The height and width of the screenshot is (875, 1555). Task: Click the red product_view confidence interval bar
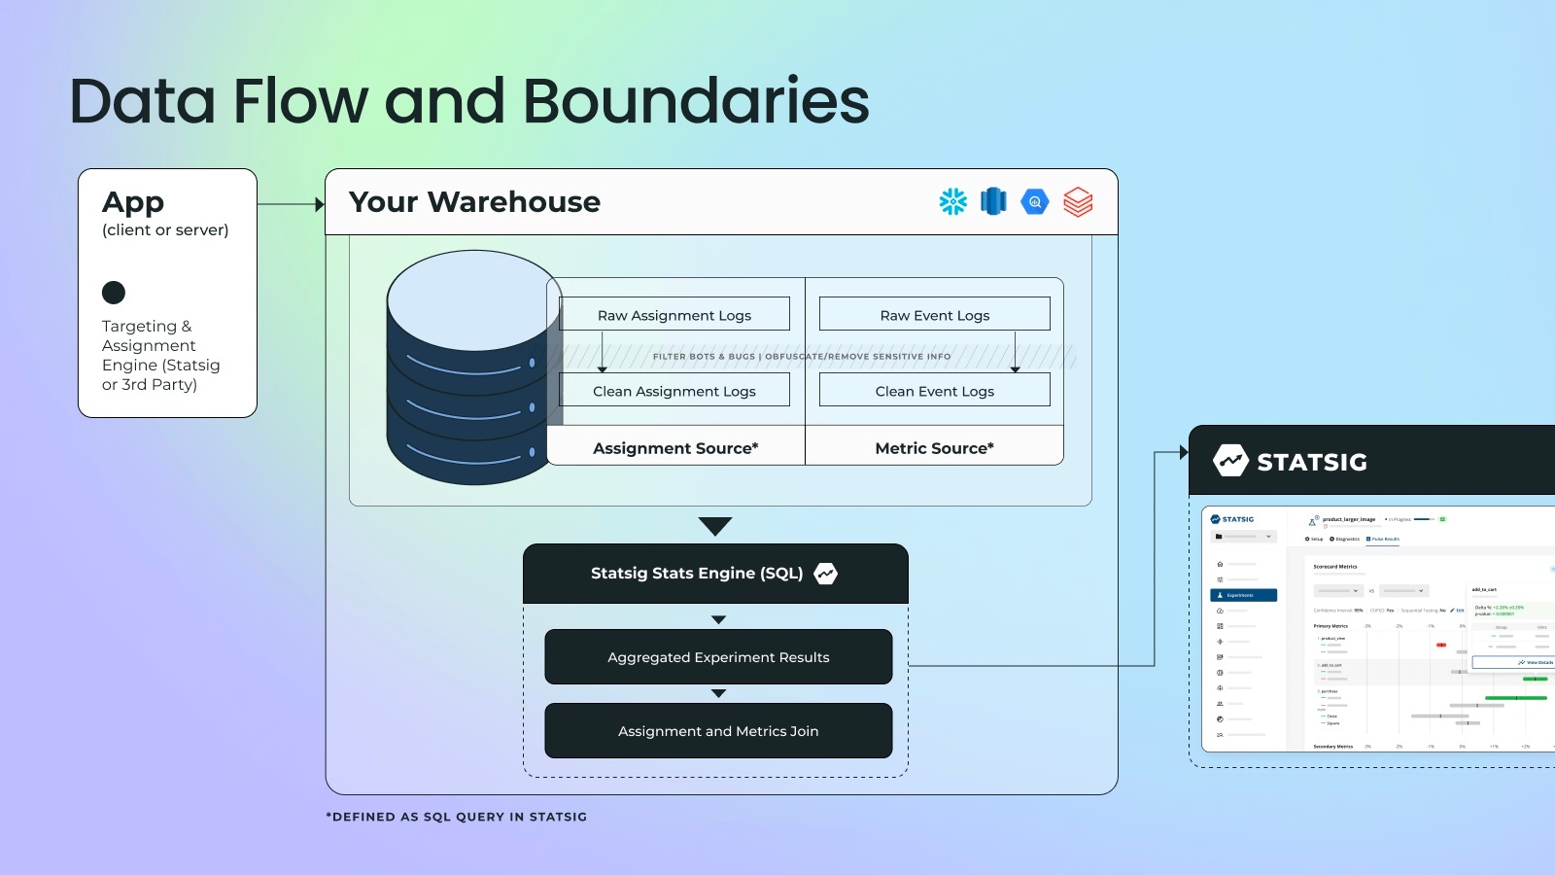pos(1441,645)
